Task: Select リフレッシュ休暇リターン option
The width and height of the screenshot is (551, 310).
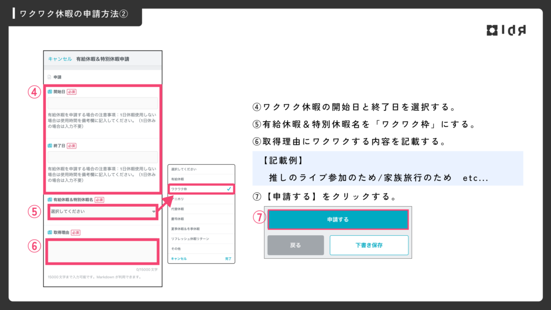Action: 190,238
